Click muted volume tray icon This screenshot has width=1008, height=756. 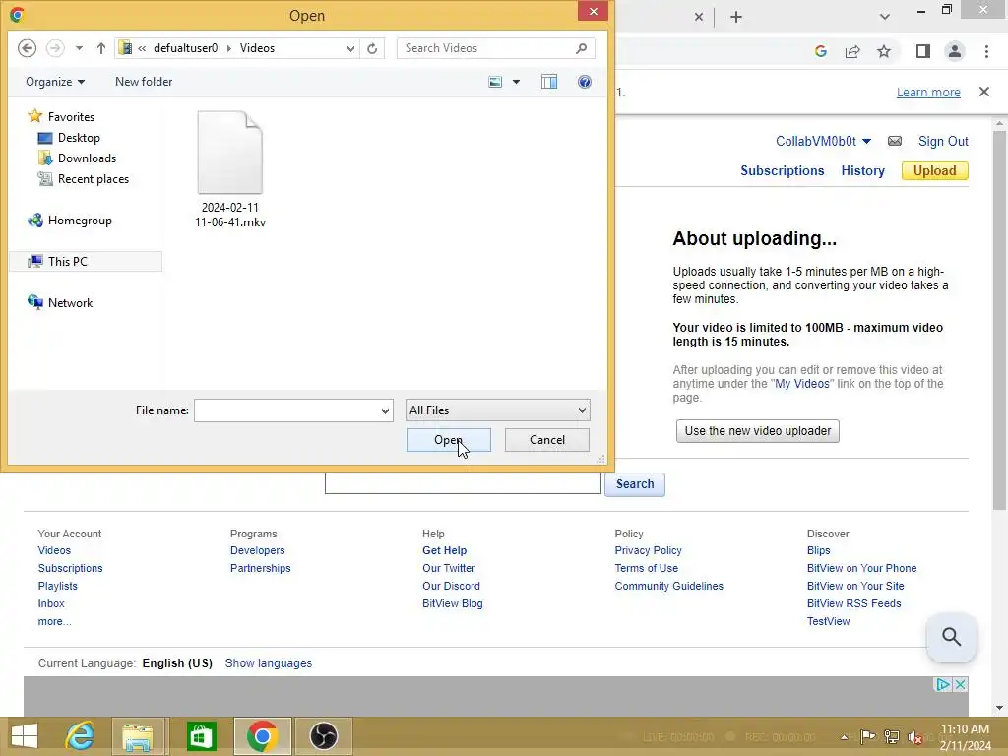point(914,737)
